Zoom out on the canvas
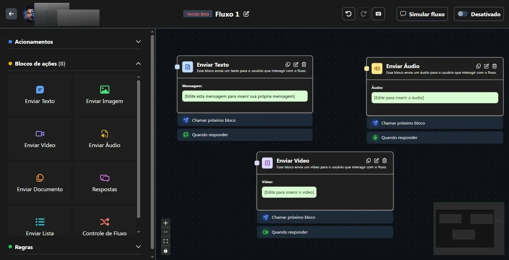The width and height of the screenshot is (509, 260). click(166, 232)
